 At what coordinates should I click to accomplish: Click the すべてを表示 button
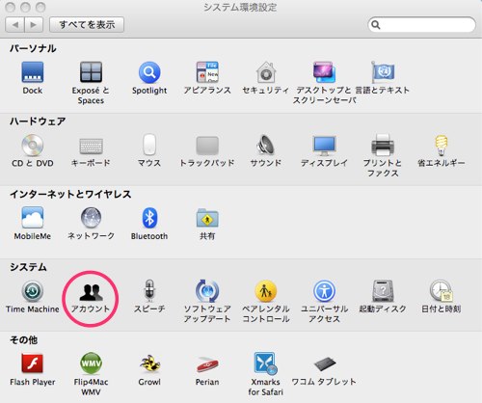pos(87,25)
